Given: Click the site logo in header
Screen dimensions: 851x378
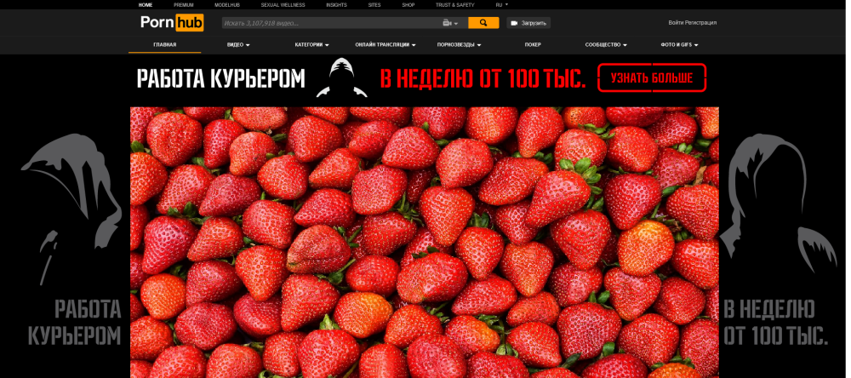Looking at the screenshot, I should pos(172,23).
